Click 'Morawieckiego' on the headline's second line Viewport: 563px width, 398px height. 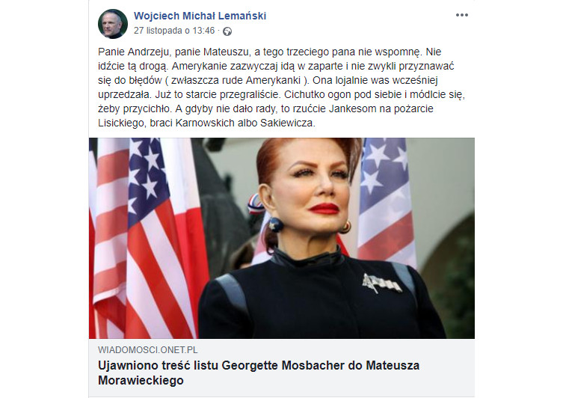(141, 380)
